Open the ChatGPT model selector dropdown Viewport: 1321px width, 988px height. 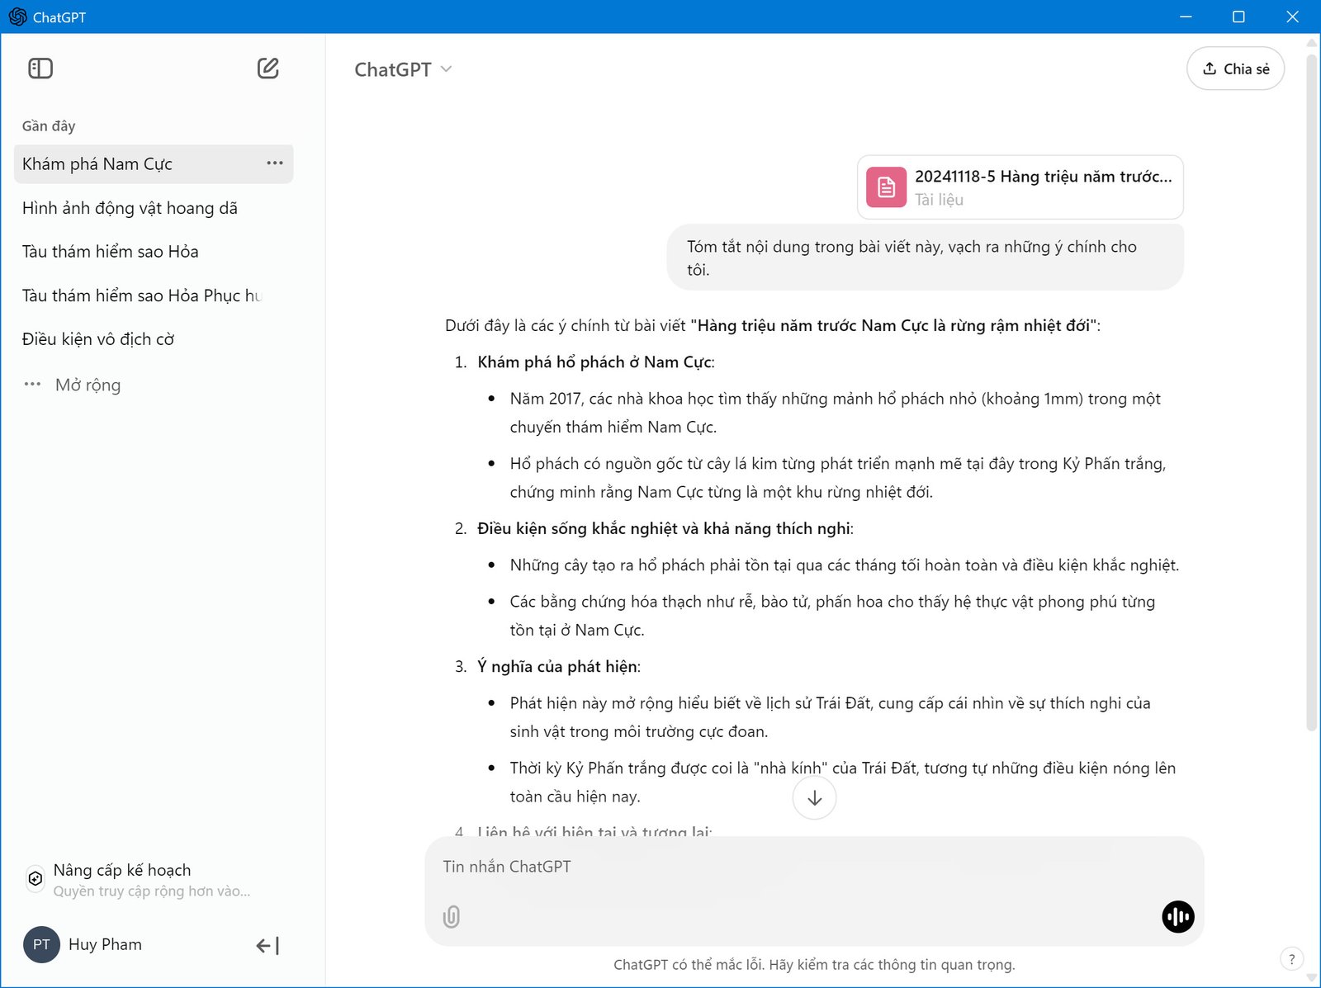(x=404, y=69)
